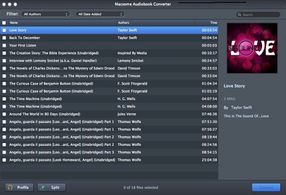
Task: Check the Love Story row checkbox
Action: [4, 30]
